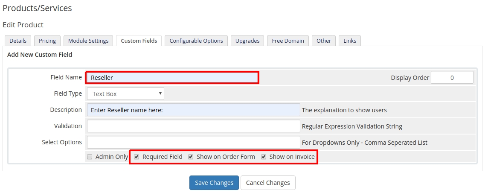
Task: Select the Links tab
Action: (x=350, y=41)
